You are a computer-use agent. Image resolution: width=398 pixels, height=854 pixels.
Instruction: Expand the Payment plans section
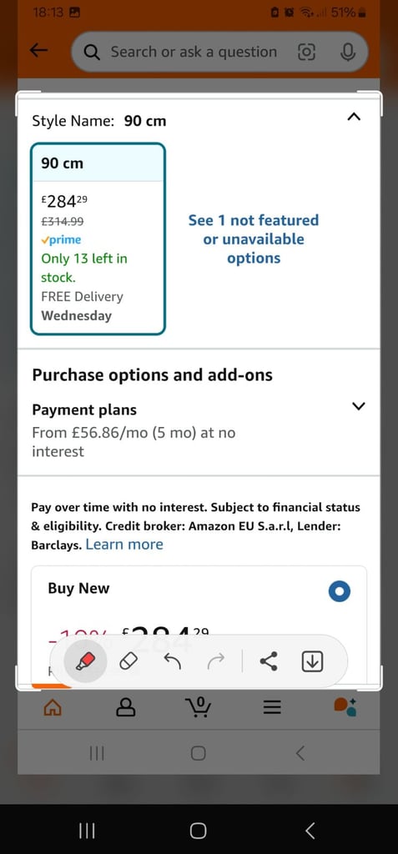coord(358,406)
